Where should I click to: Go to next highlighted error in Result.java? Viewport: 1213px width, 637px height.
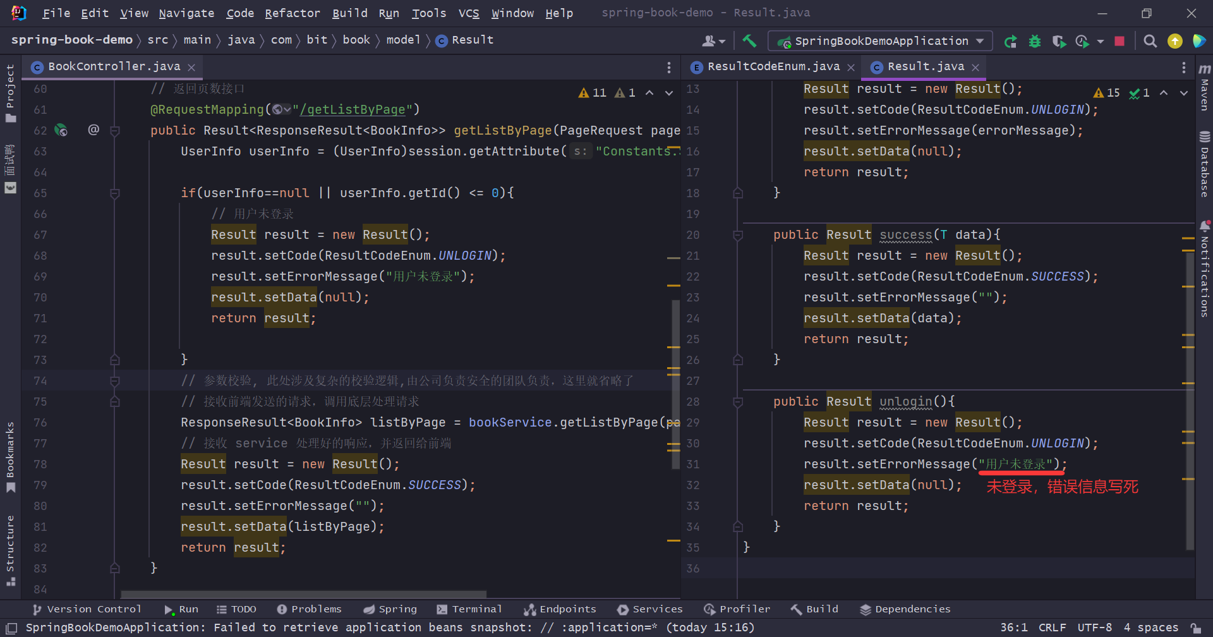(x=1184, y=93)
